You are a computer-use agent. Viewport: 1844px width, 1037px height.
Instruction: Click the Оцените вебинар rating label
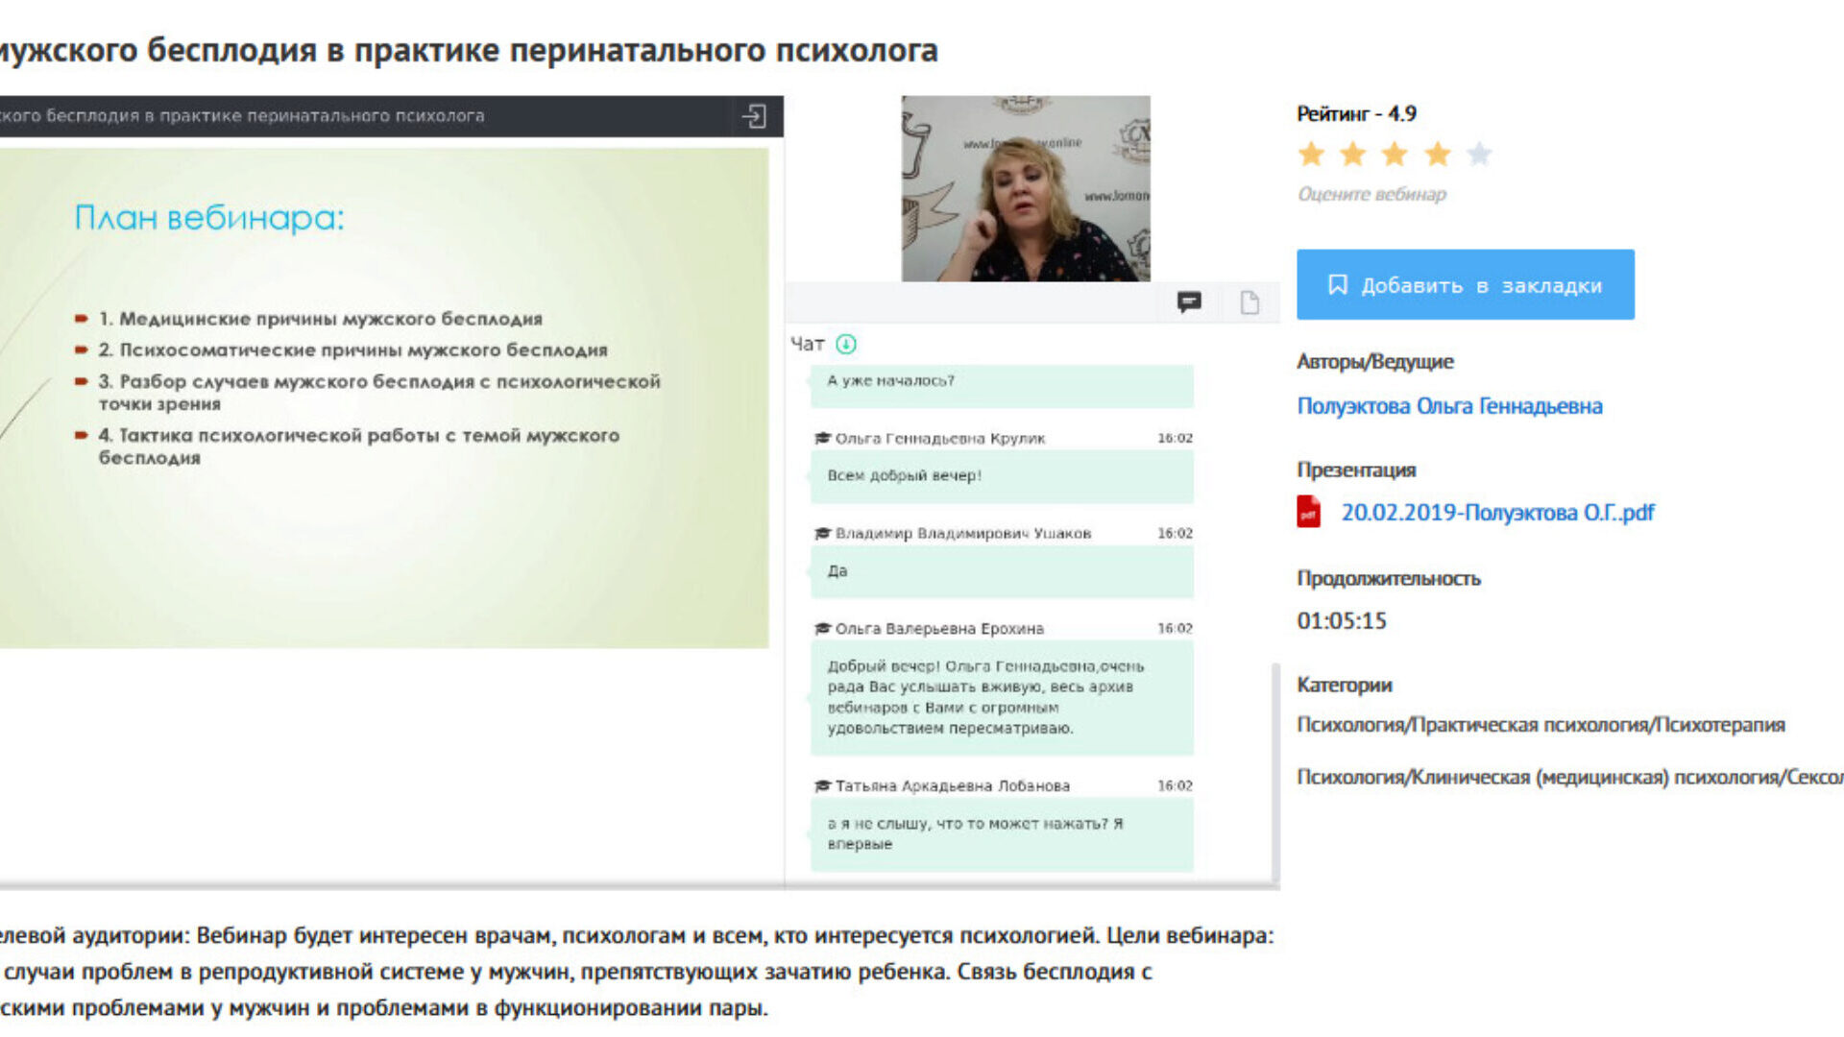click(1371, 194)
